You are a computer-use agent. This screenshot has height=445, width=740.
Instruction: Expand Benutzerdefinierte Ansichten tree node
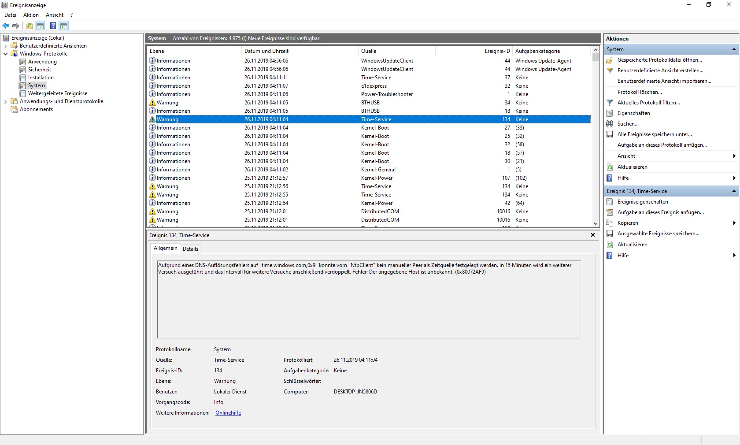tap(5, 46)
